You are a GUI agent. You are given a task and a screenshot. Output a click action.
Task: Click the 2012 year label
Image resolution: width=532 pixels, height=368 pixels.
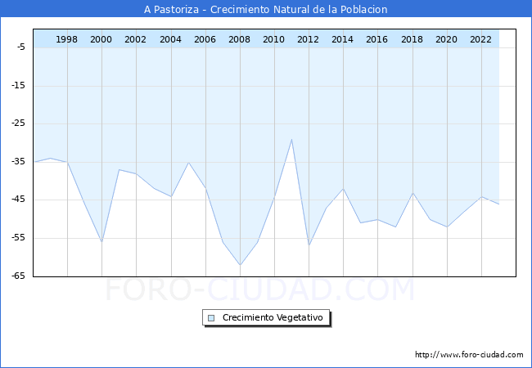[x=308, y=39]
